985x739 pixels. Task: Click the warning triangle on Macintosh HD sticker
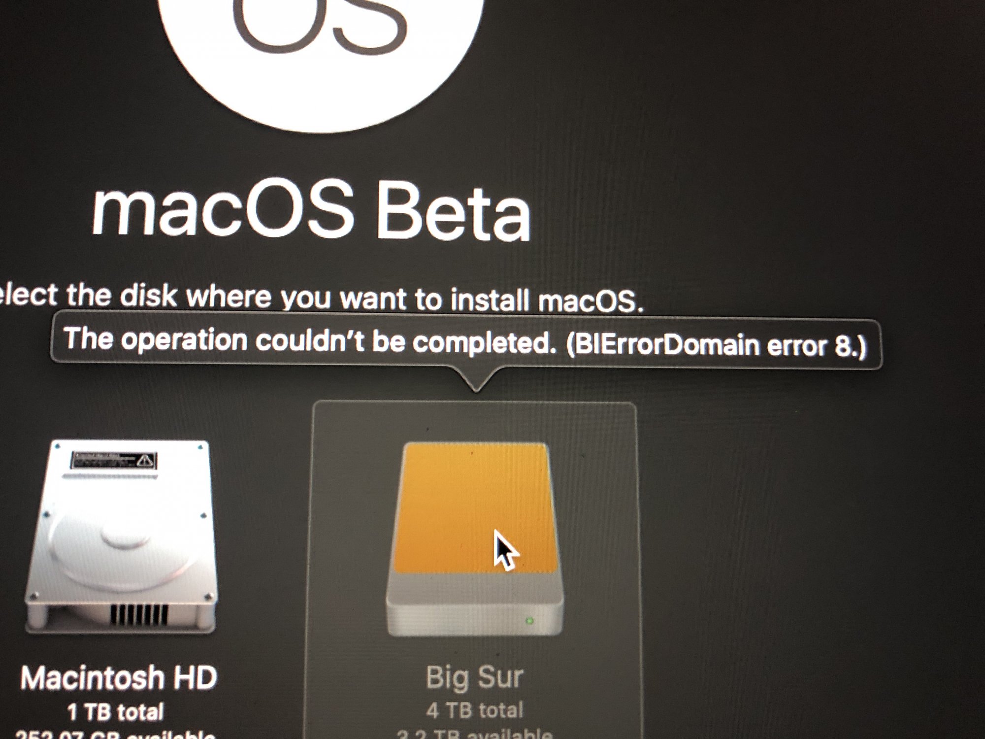(145, 461)
